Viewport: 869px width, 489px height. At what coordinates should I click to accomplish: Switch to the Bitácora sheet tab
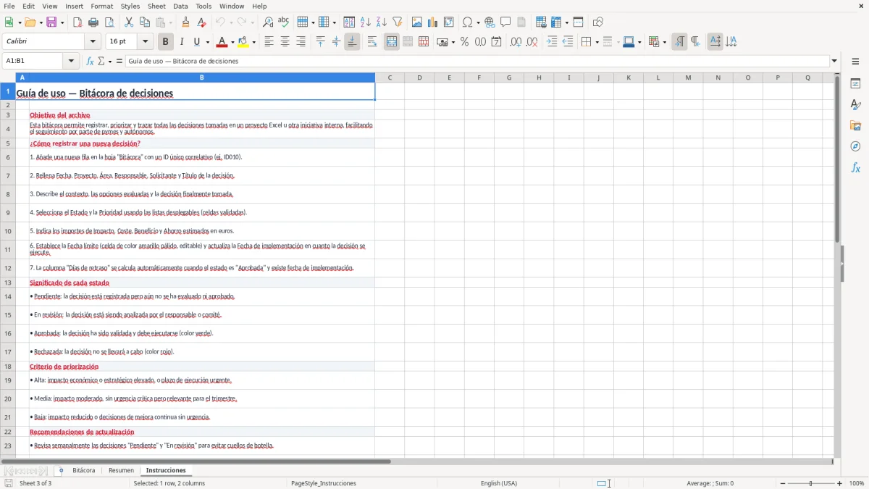[x=84, y=471]
